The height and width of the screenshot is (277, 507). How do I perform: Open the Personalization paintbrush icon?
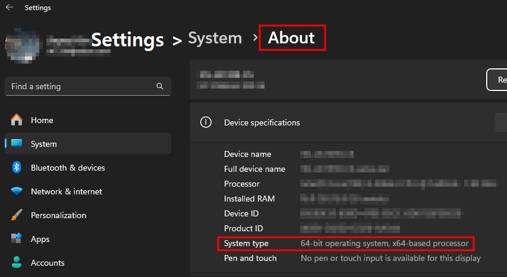click(17, 215)
